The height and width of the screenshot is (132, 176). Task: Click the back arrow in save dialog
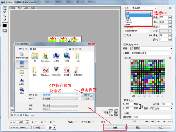tap(70, 49)
